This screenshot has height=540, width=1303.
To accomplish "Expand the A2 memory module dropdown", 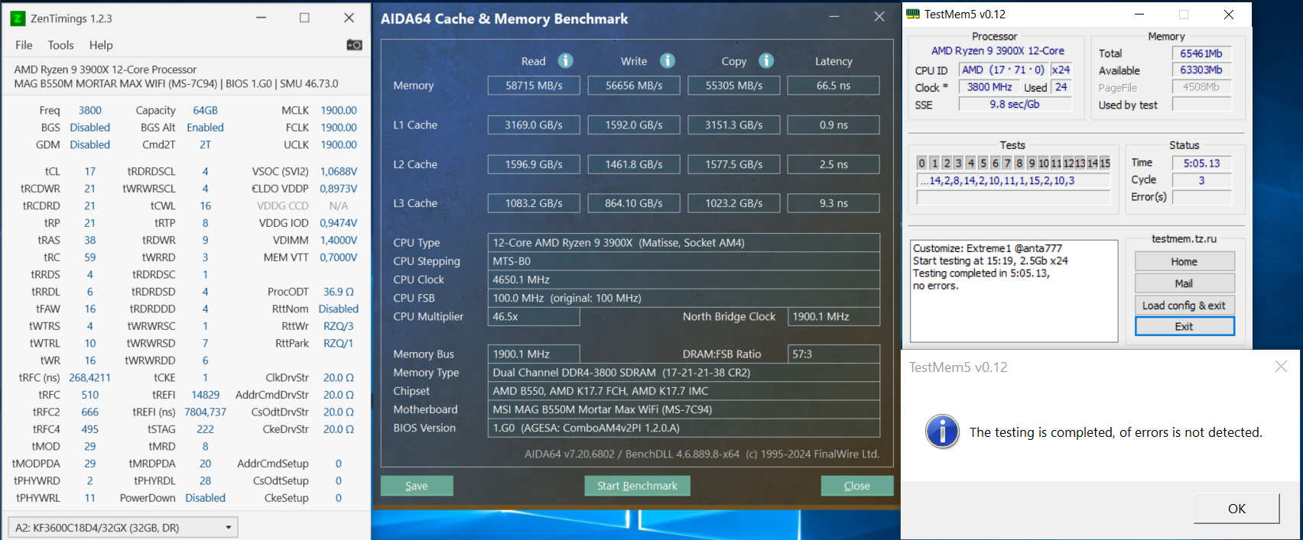I will pos(123,527).
